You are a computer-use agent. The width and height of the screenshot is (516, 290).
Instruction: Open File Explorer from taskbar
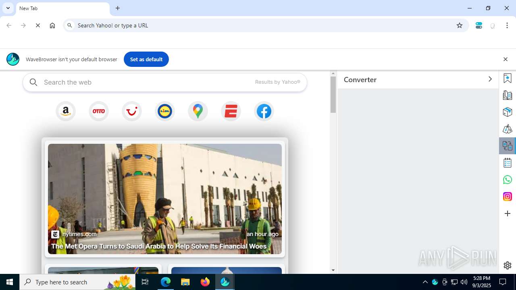pyautogui.click(x=185, y=282)
